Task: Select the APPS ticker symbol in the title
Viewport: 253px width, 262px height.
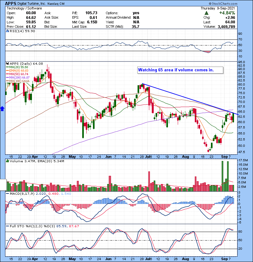Action: click(11, 3)
